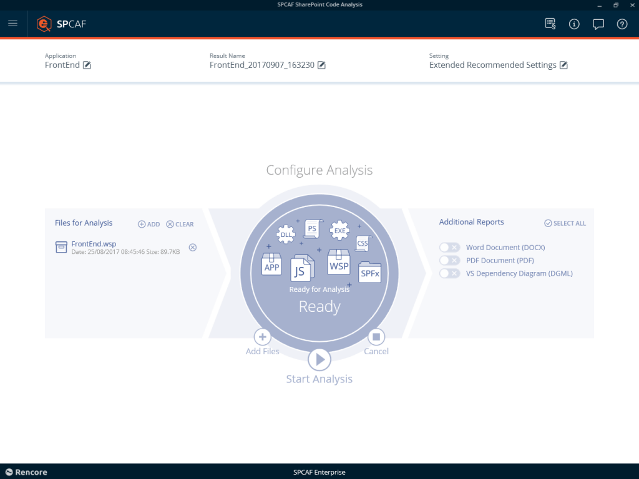The width and height of the screenshot is (639, 479).
Task: Open the license details icon in header
Action: tap(550, 24)
